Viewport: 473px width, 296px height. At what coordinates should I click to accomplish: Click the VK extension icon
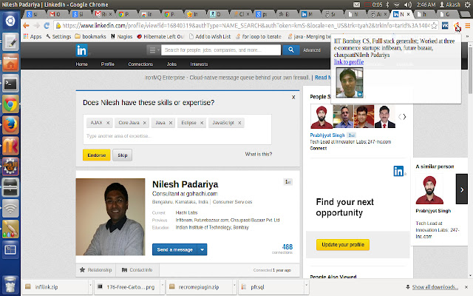click(x=445, y=26)
